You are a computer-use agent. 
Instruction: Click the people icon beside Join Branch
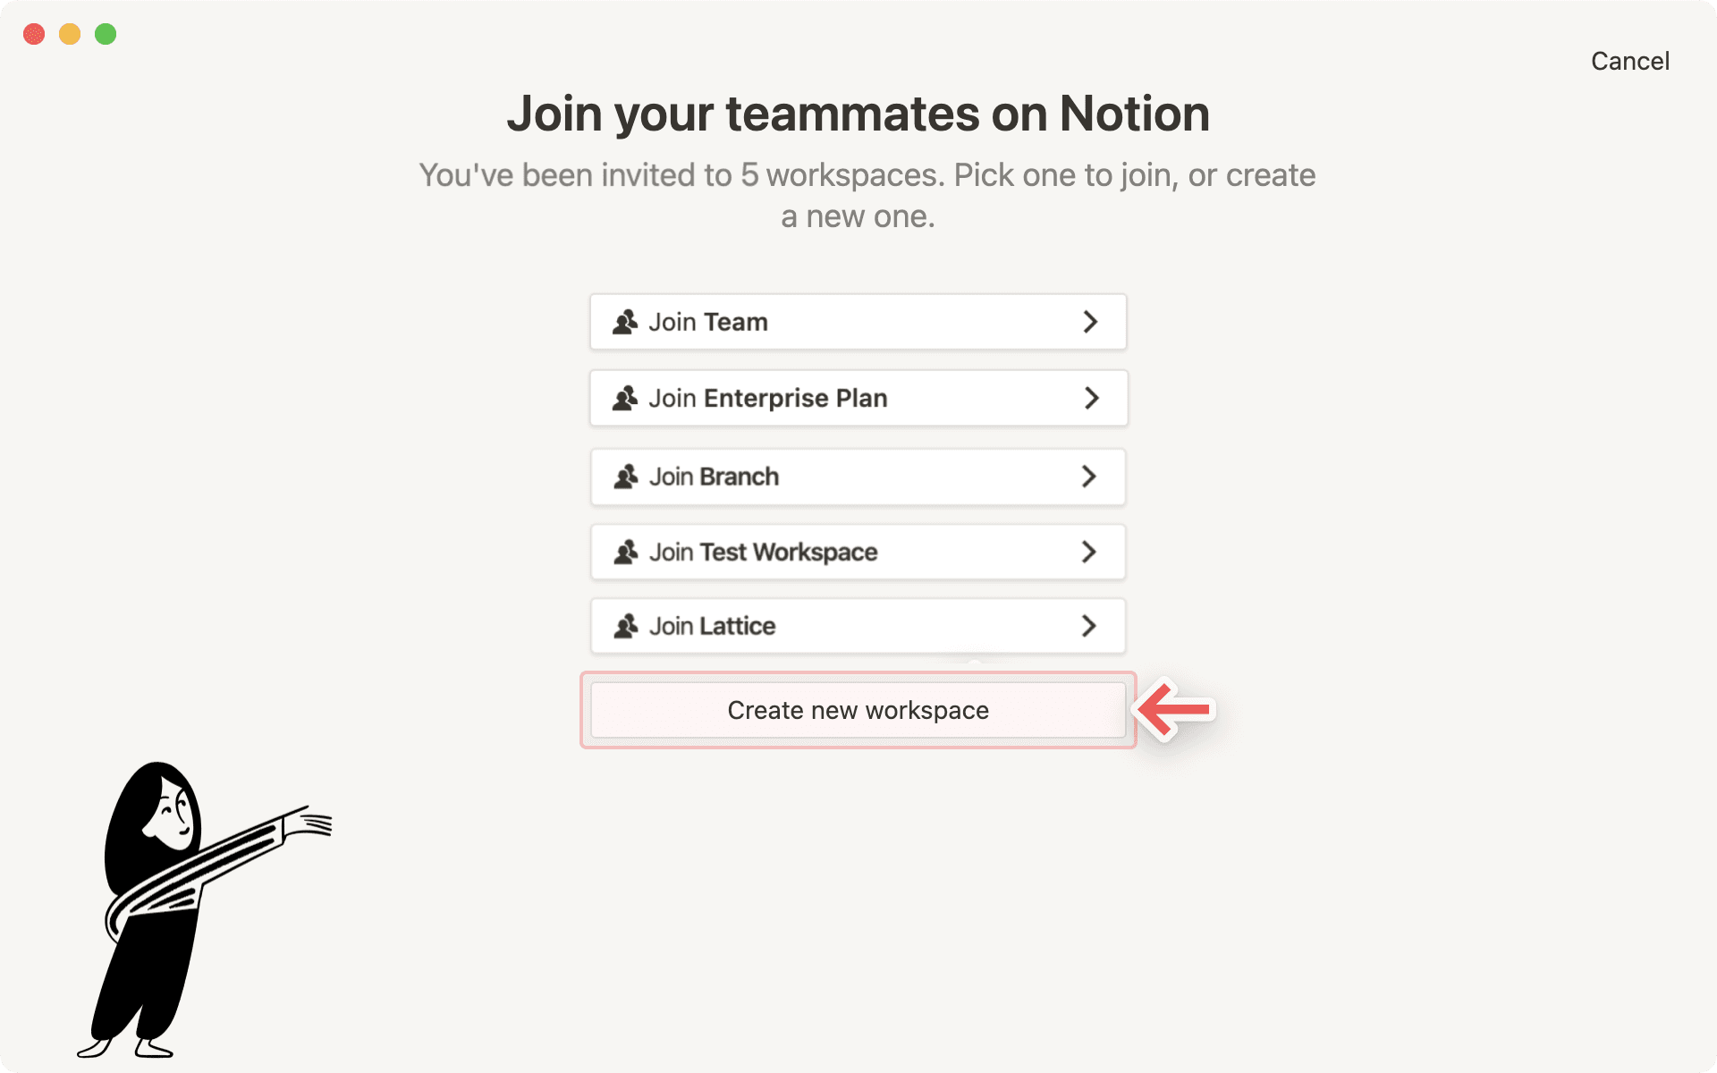pyautogui.click(x=626, y=477)
